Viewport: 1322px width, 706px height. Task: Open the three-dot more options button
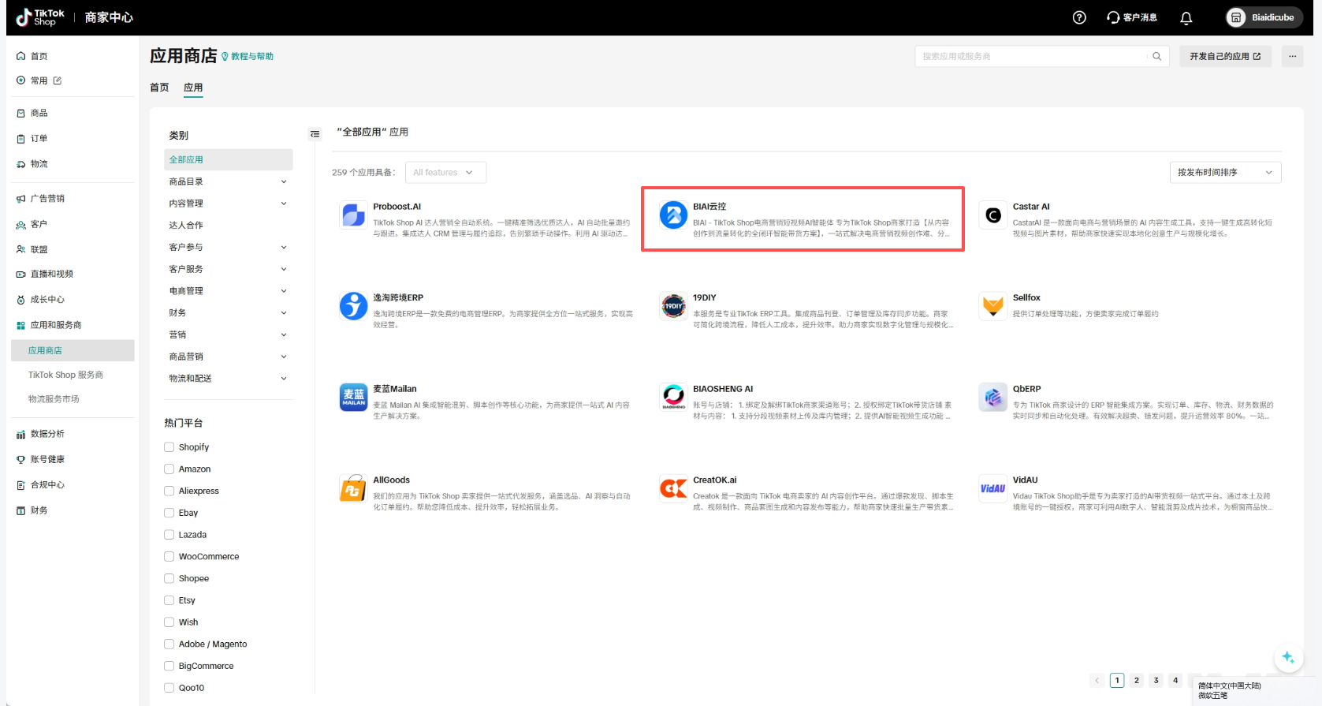[x=1292, y=56]
